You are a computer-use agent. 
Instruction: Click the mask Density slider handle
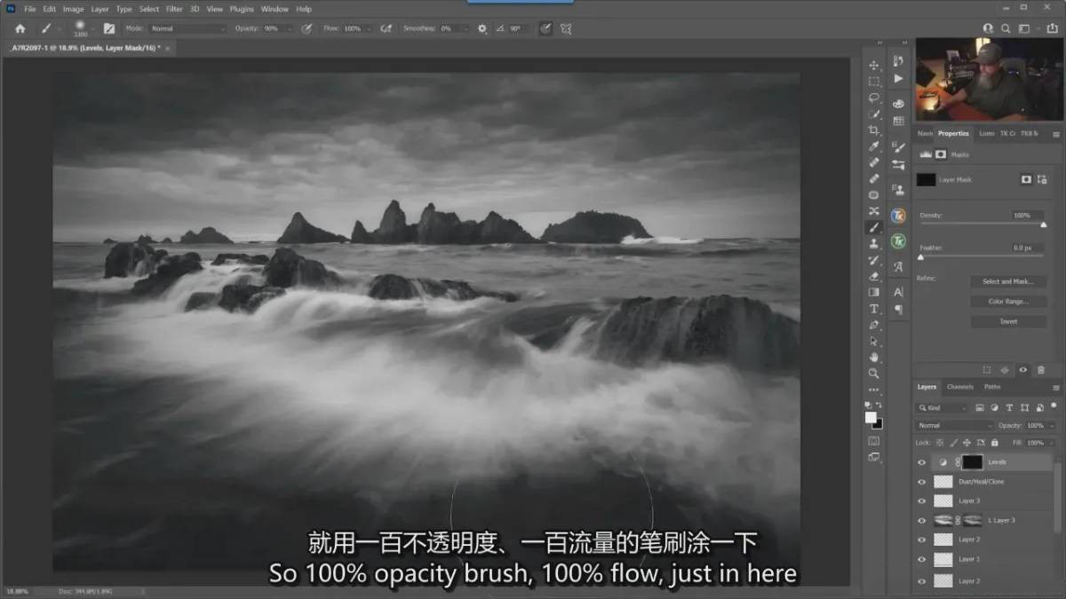point(1043,225)
